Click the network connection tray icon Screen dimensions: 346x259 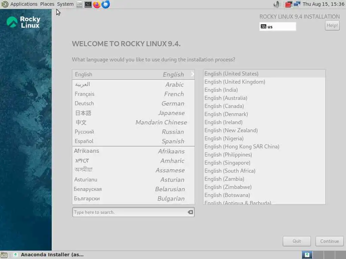297,4
